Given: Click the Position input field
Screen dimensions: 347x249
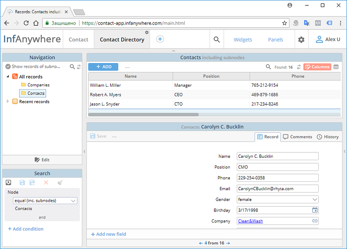Looking at the screenshot, I should click(x=278, y=167).
